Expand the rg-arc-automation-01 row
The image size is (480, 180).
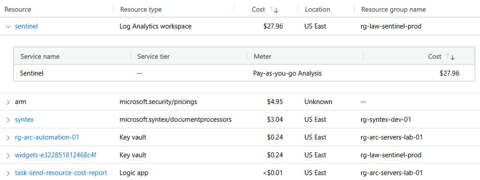(x=8, y=137)
